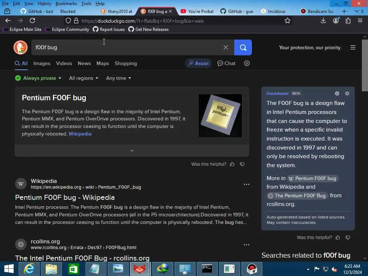This screenshot has height=276, width=368.
Task: Switch to the You're Probal YouTube tab
Action: (197, 11)
